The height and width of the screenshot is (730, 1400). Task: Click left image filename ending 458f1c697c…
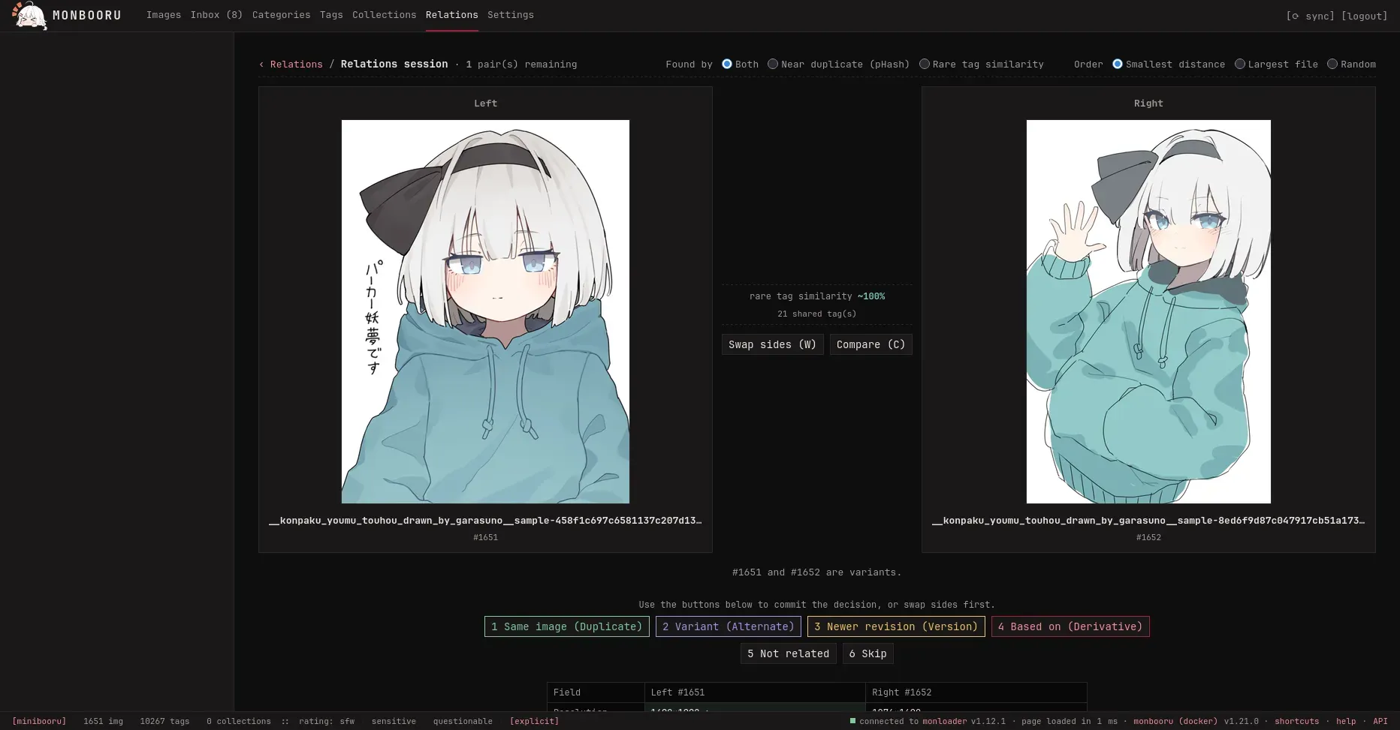pyautogui.click(x=485, y=521)
